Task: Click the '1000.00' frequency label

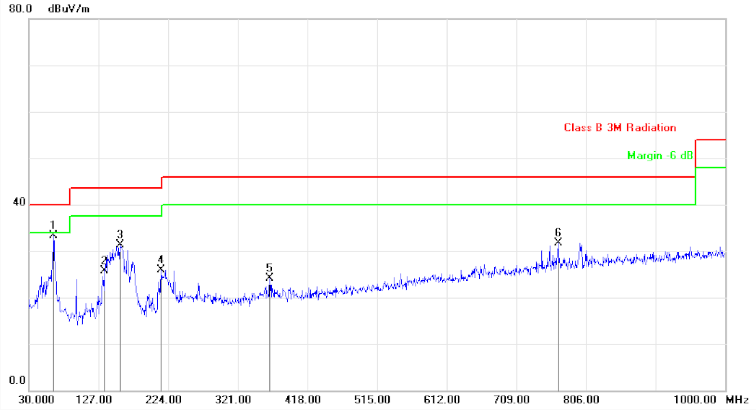Action: click(x=694, y=400)
